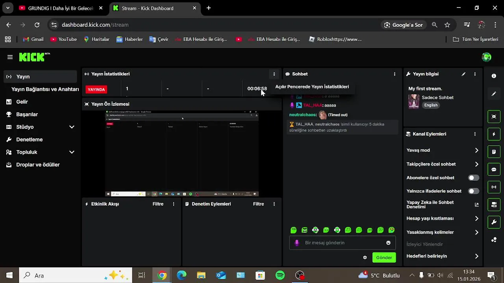Screen dimensions: 504x283
Task: Click the red YAYINDA live badge
Action: 96,90
